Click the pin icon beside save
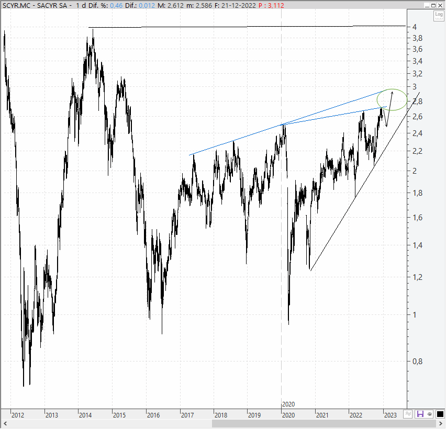The height and width of the screenshot is (429, 446). point(429,414)
